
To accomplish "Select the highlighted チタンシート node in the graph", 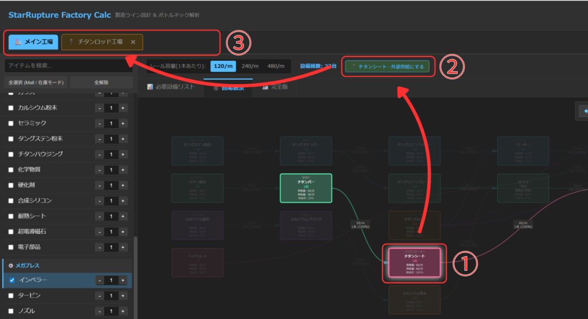I will [414, 264].
